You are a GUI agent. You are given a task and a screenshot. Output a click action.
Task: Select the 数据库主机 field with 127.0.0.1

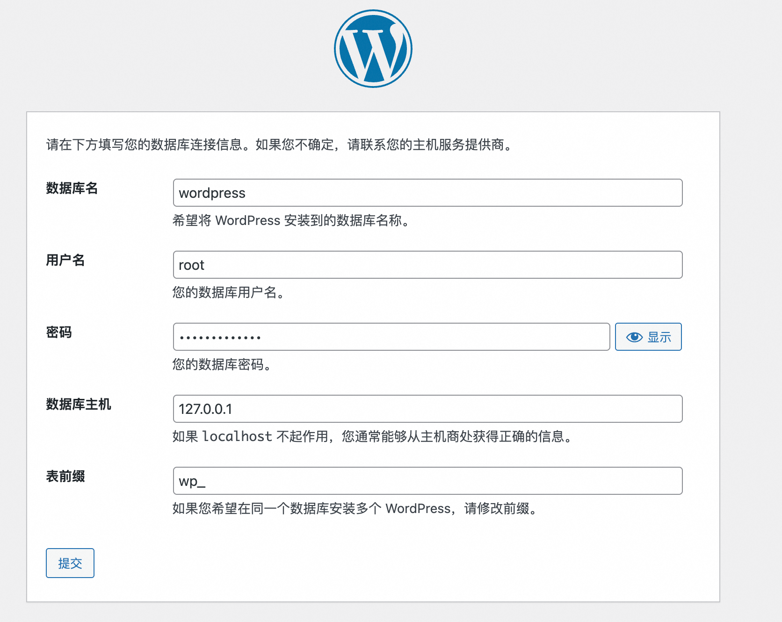click(427, 409)
